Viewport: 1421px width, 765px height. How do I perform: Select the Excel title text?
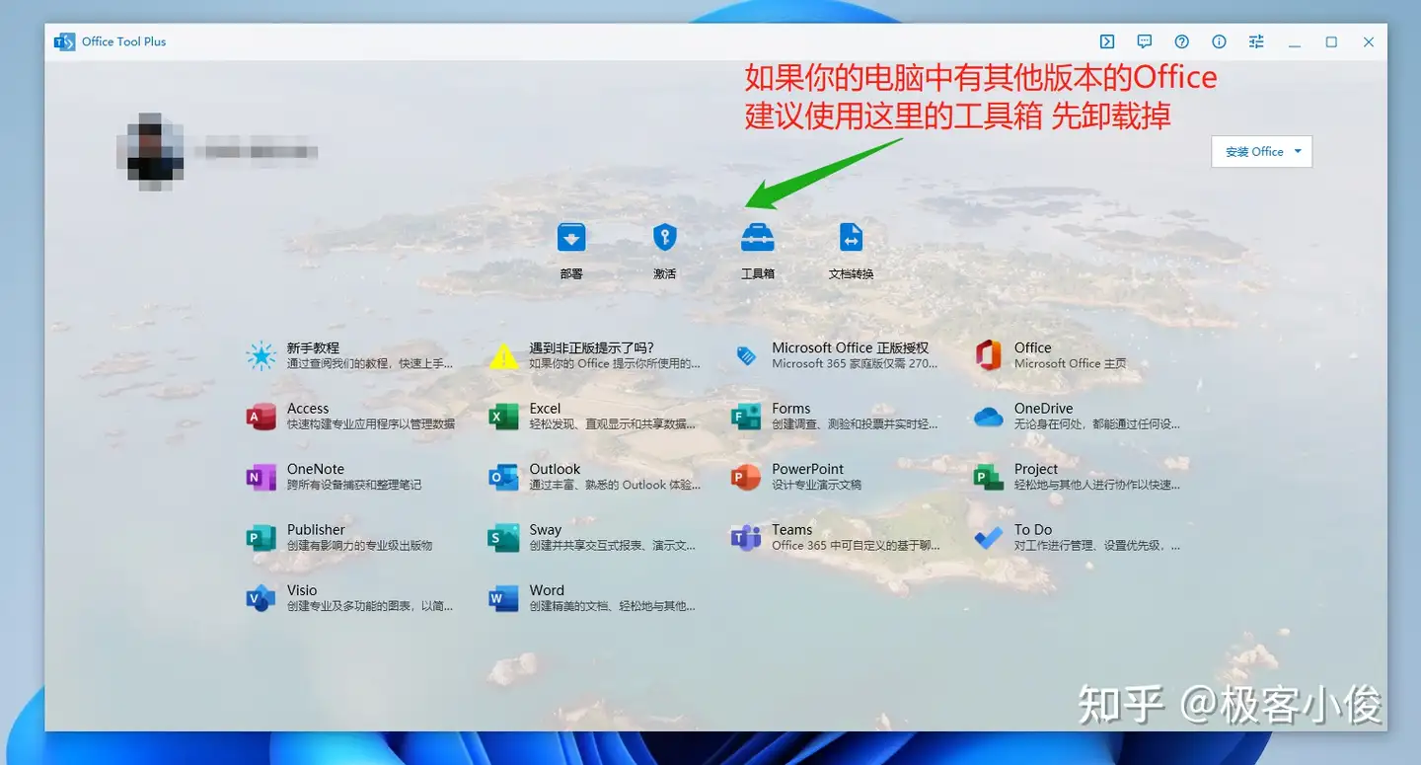pos(545,409)
